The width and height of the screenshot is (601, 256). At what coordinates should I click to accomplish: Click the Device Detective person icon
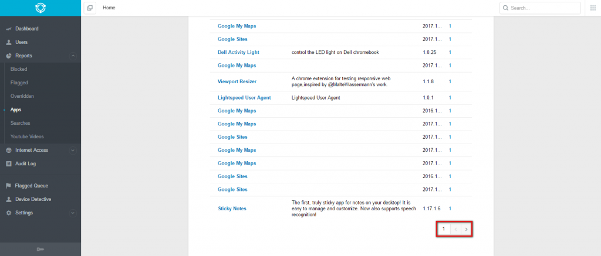point(9,199)
